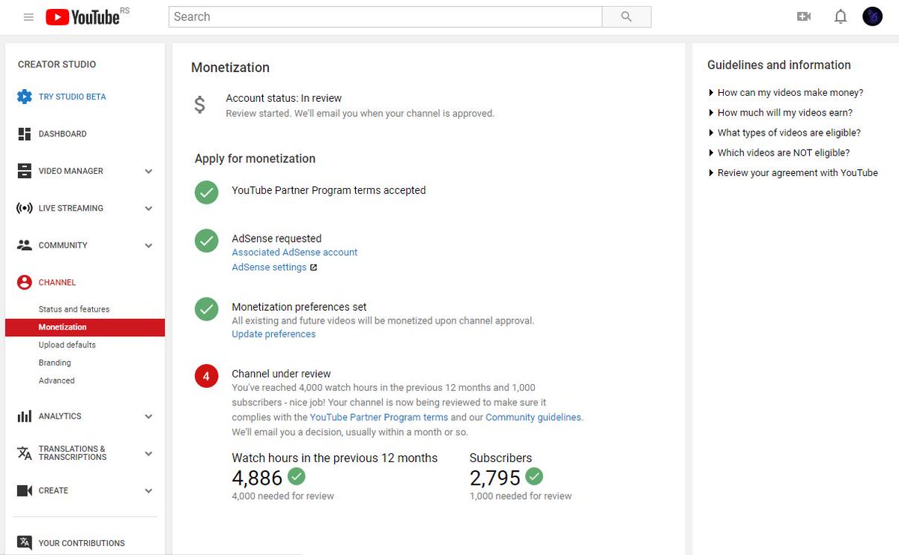Expand Analytics chevron

(148, 417)
